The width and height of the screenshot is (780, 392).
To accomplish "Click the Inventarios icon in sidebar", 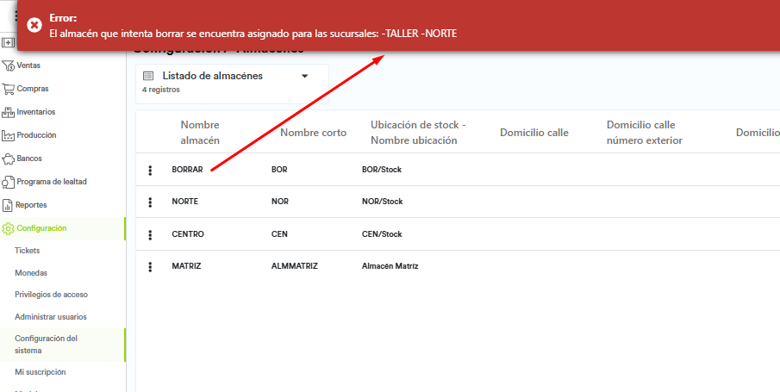I will coord(9,112).
